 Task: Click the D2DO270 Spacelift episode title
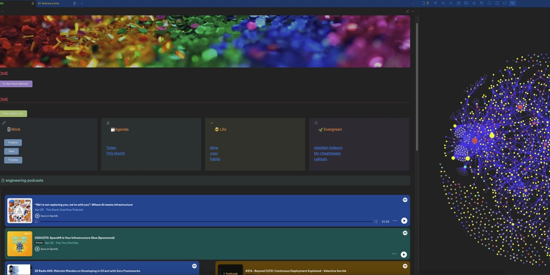point(74,238)
